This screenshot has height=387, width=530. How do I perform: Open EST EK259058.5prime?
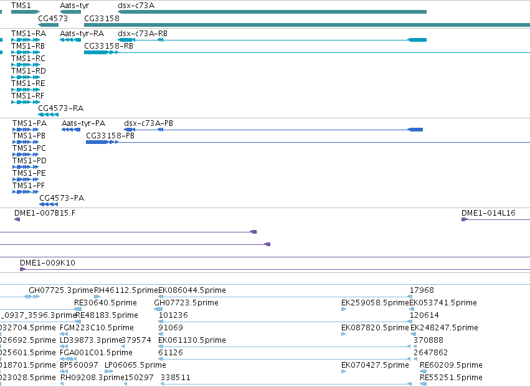[x=375, y=303]
